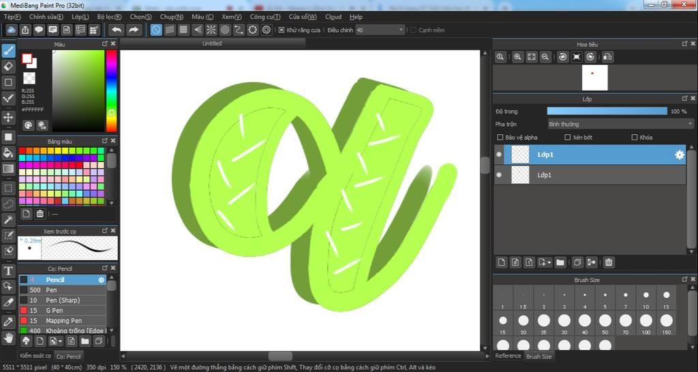Switch to the Reference tab
Image resolution: width=698 pixels, height=372 pixels.
[508, 356]
